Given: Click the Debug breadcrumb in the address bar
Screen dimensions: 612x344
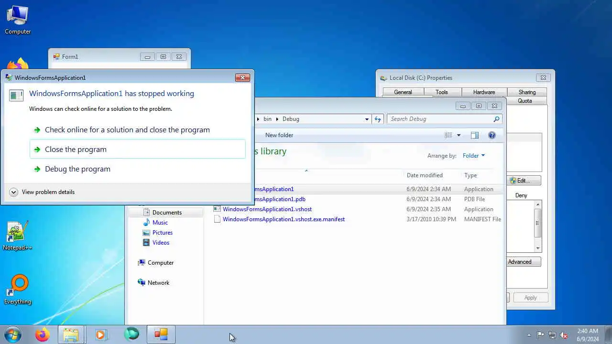Looking at the screenshot, I should click(291, 119).
